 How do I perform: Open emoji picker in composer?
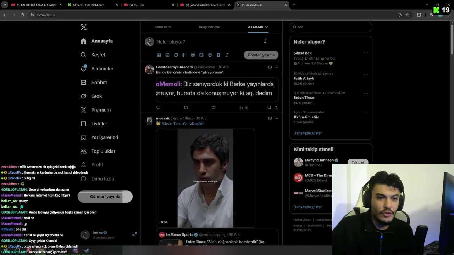click(193, 55)
